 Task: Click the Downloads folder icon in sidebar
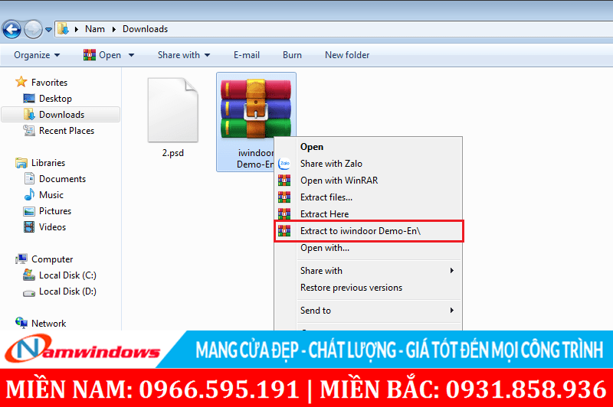tap(29, 114)
